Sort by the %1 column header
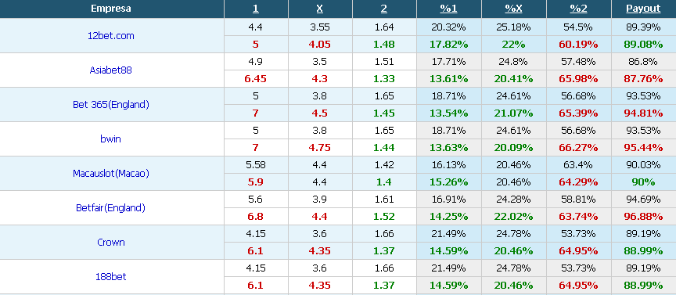The width and height of the screenshot is (676, 295). [x=449, y=9]
